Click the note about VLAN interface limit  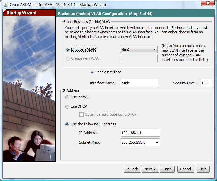pos(185,53)
